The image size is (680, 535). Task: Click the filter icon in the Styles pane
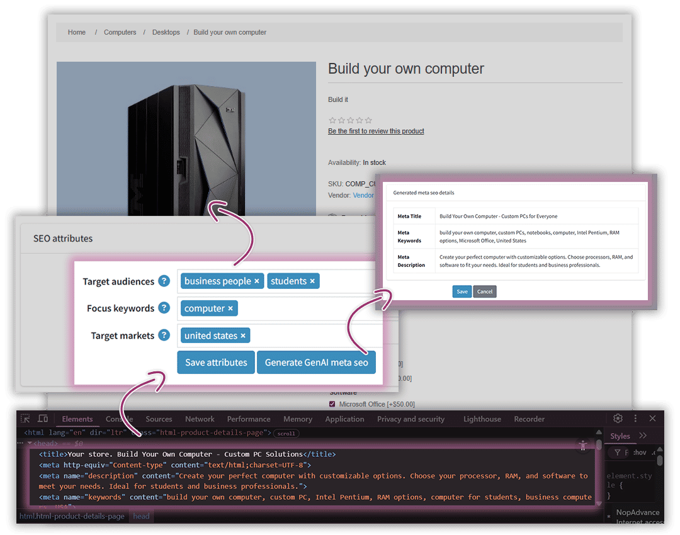click(618, 452)
